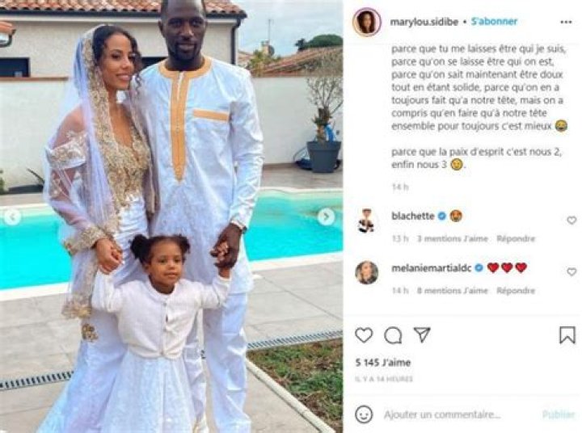This screenshot has width=582, height=433.
Task: Like blachette's comment
Action: point(571,221)
